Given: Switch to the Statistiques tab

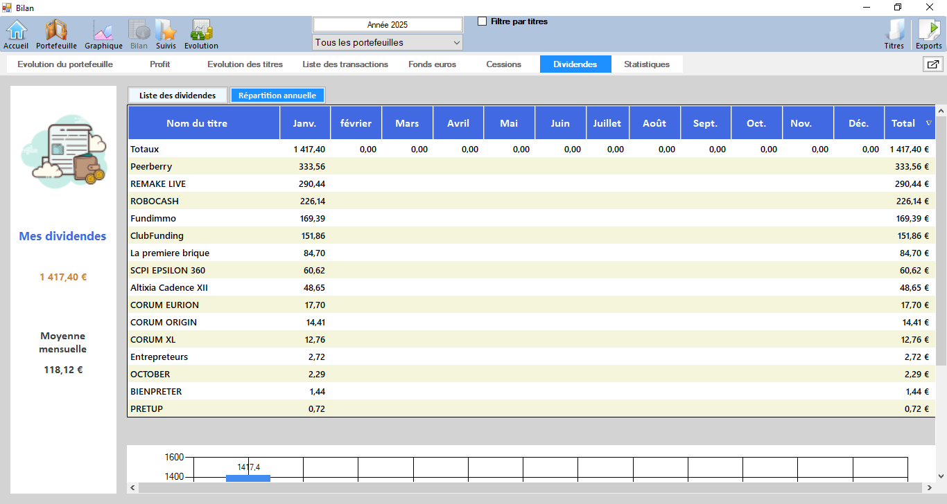Looking at the screenshot, I should coord(647,64).
